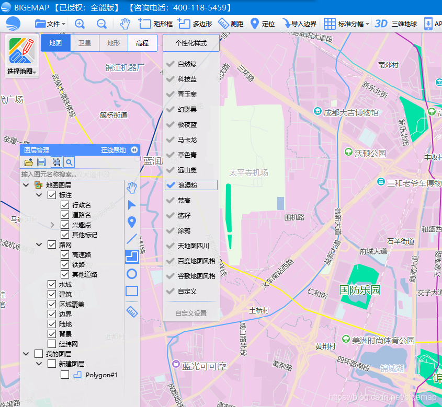Uncheck the 道路名 layer checkbox
The height and width of the screenshot is (407, 442).
pos(65,215)
